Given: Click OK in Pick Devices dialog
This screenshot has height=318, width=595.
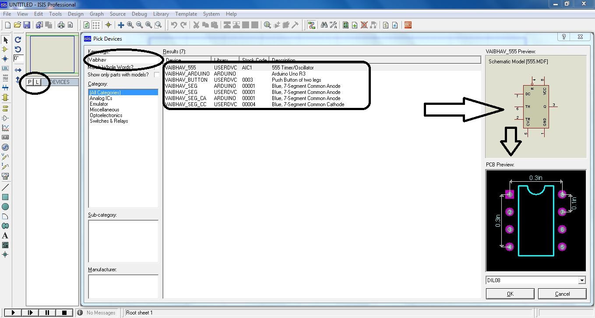Looking at the screenshot, I should pos(510,294).
